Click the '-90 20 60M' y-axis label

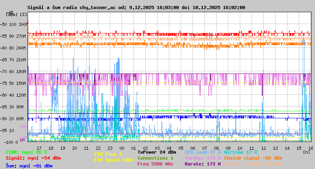pos(12,119)
